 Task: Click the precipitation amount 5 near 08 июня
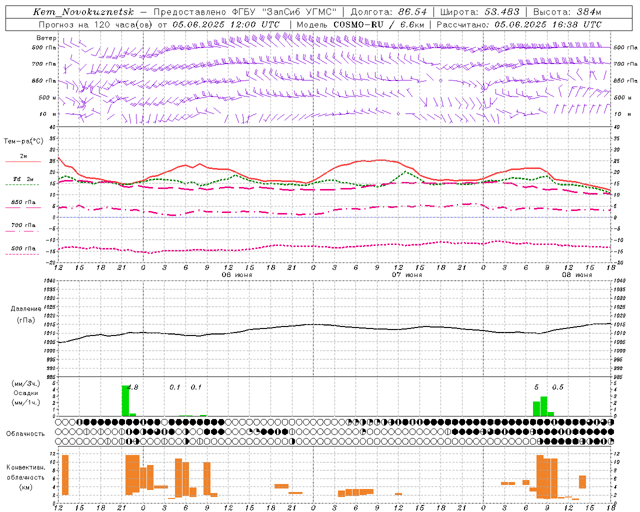tap(536, 387)
